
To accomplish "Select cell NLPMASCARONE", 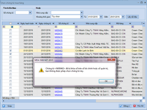I will coord(121,91).
